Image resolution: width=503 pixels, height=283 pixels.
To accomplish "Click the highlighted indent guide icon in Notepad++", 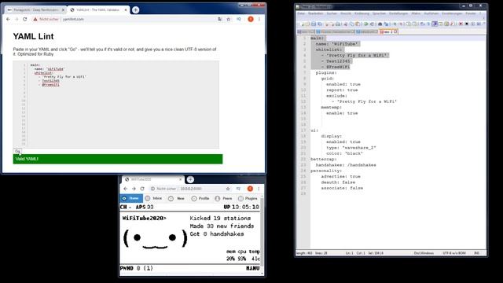I will (x=435, y=24).
